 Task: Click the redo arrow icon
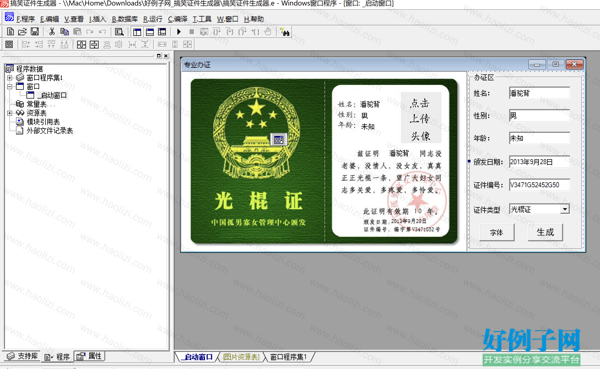click(90, 32)
